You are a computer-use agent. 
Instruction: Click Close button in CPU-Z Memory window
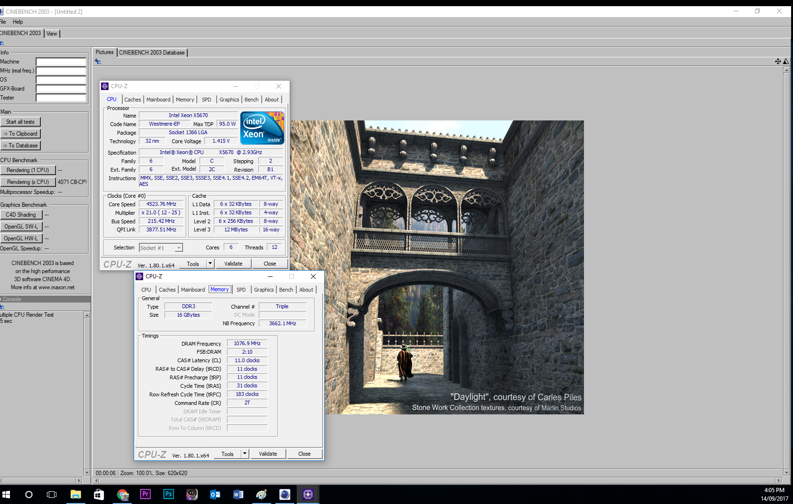pyautogui.click(x=304, y=454)
